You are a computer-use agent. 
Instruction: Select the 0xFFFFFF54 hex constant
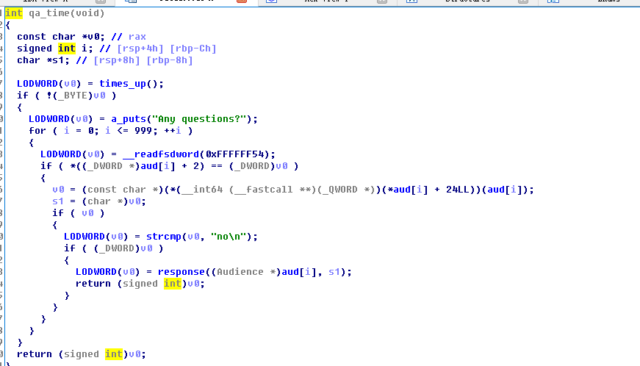[x=234, y=154]
